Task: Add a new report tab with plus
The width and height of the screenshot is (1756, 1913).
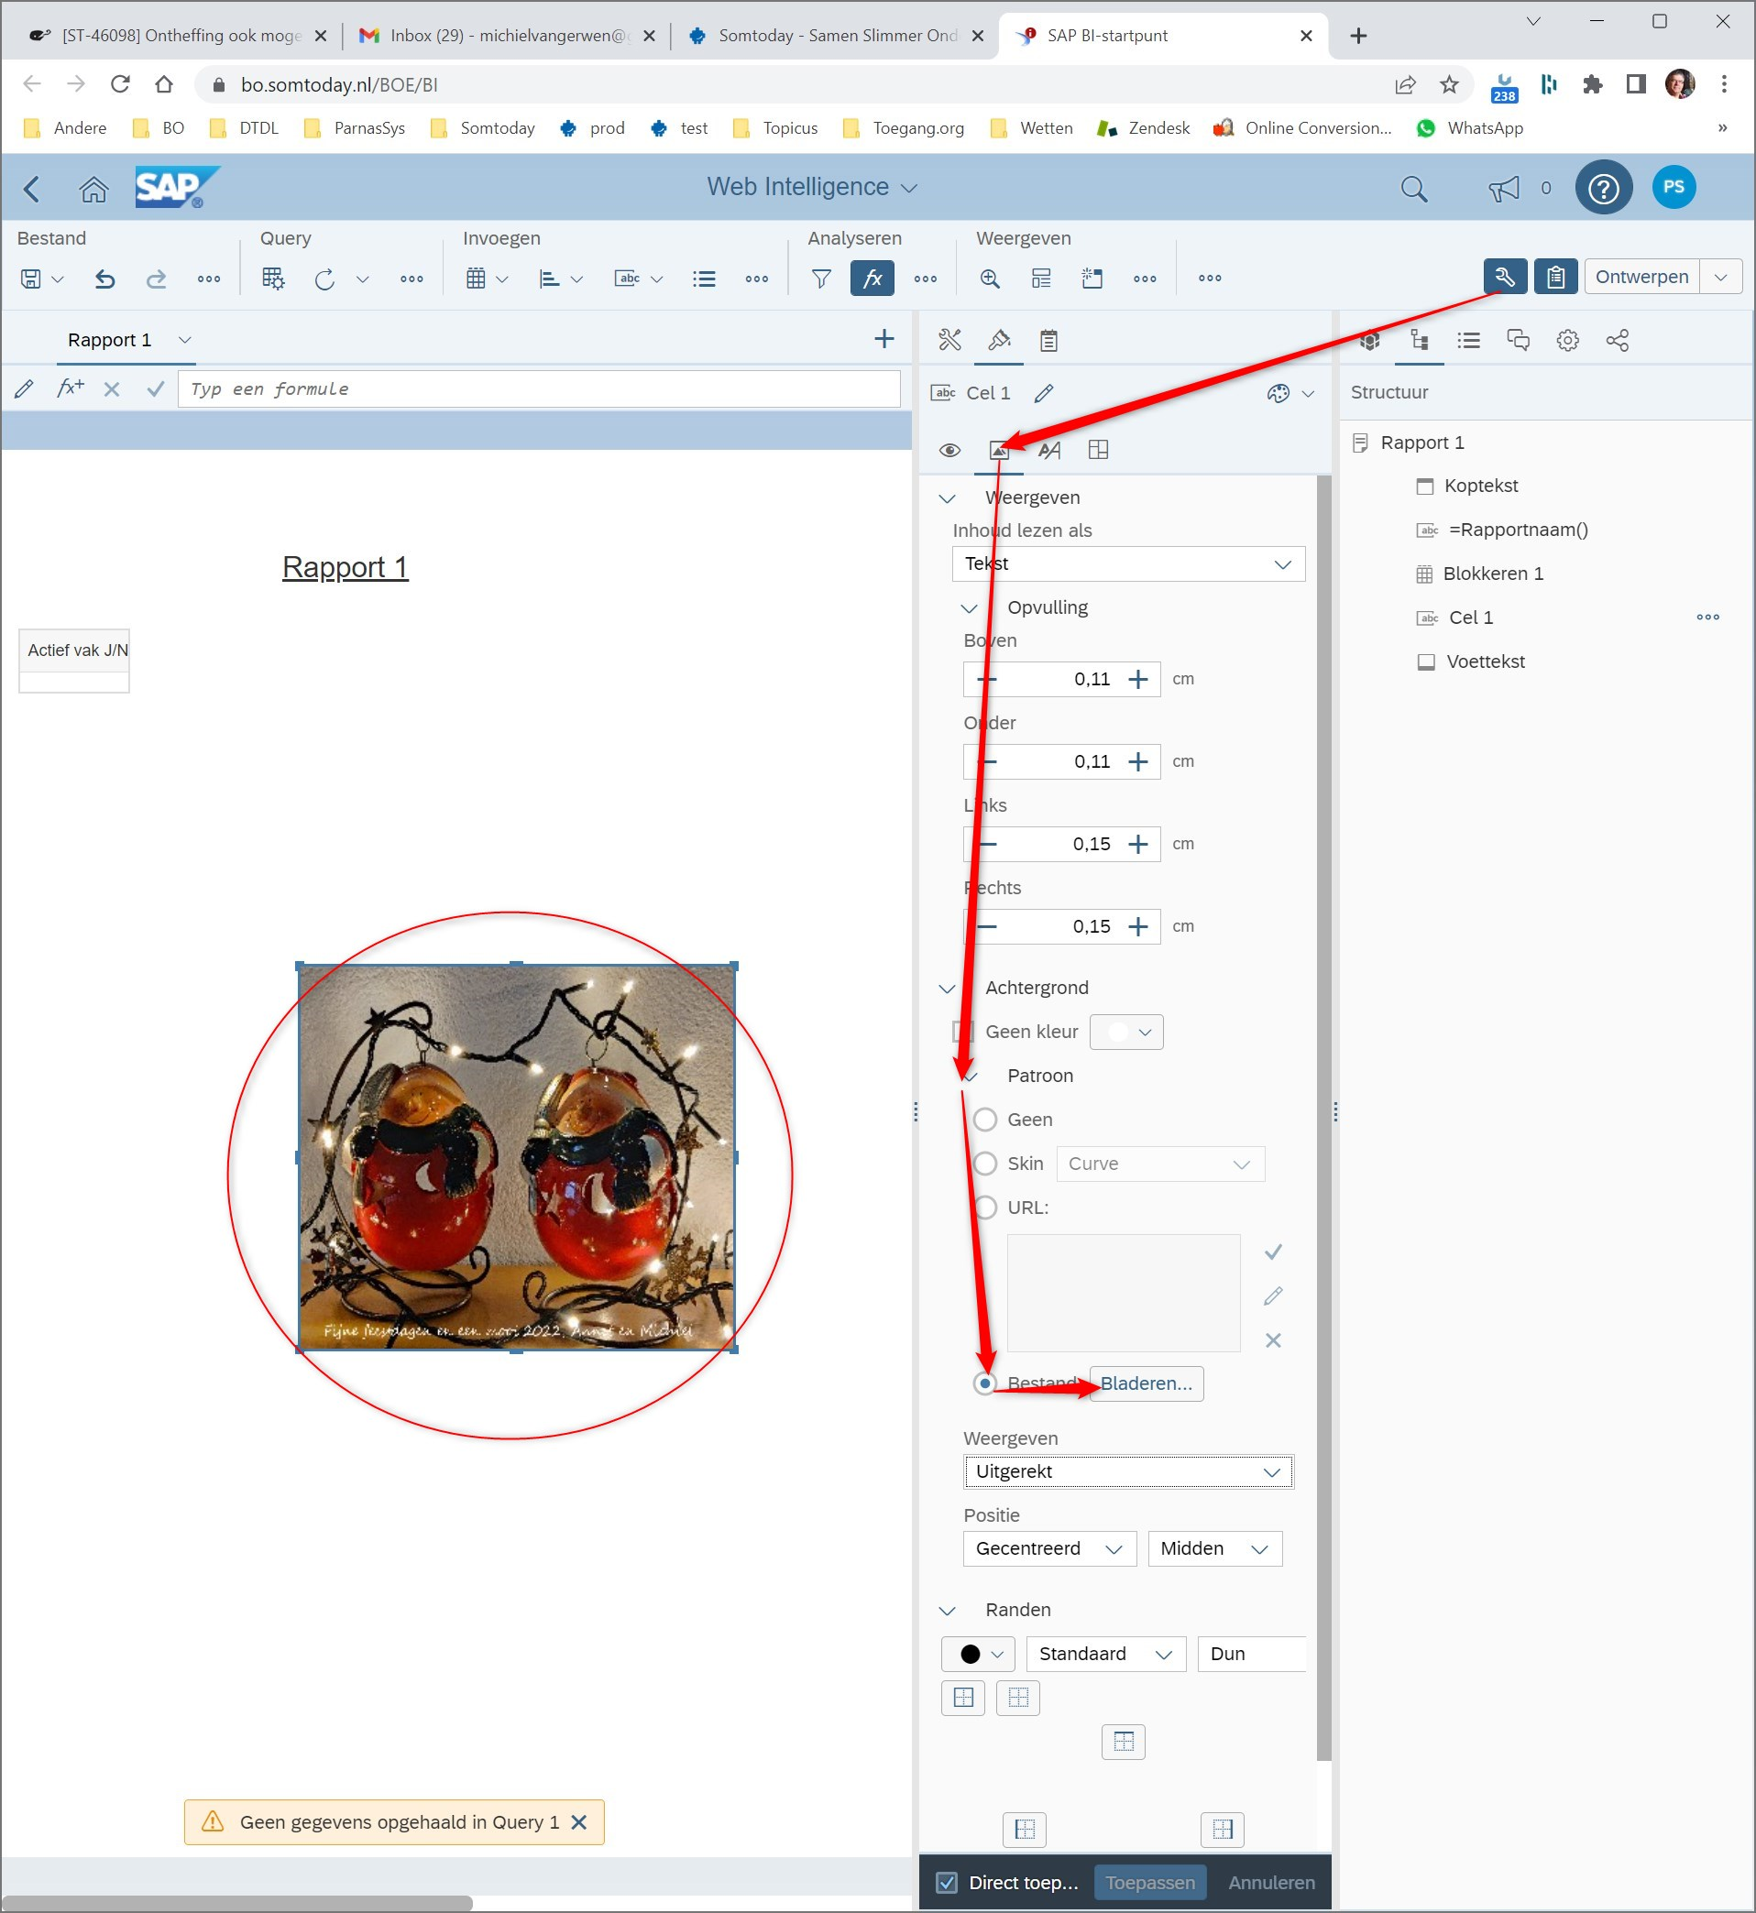Action: pyautogui.click(x=884, y=339)
